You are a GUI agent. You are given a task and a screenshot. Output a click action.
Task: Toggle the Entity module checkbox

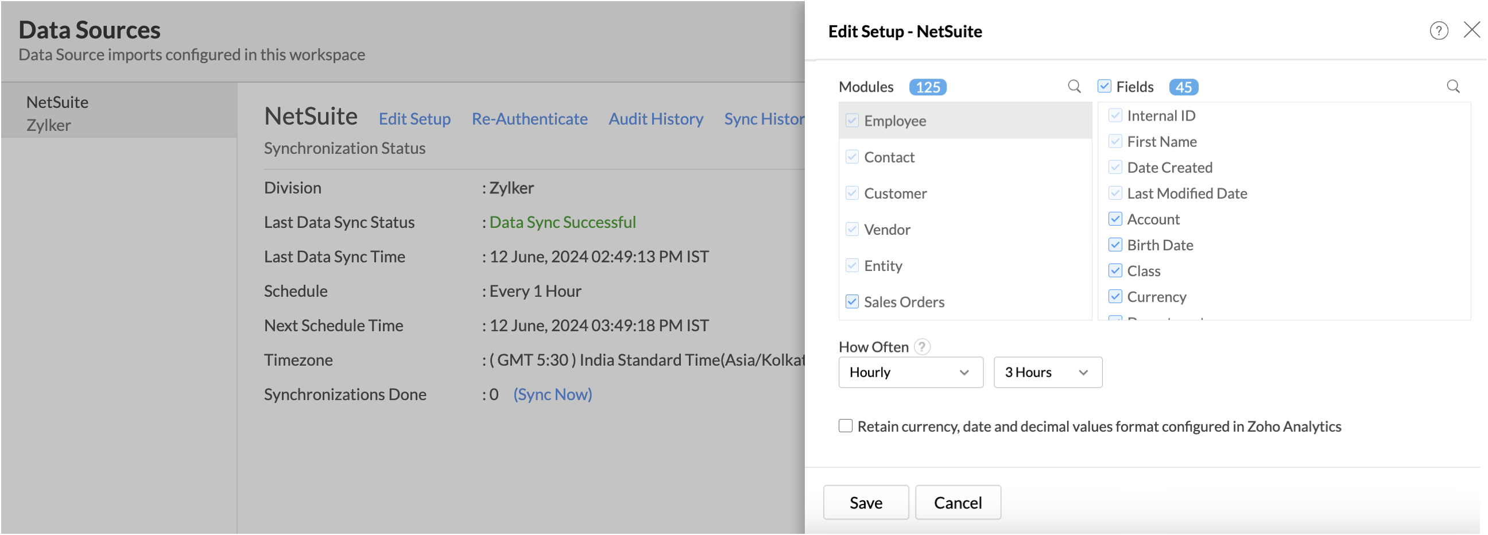(x=852, y=266)
